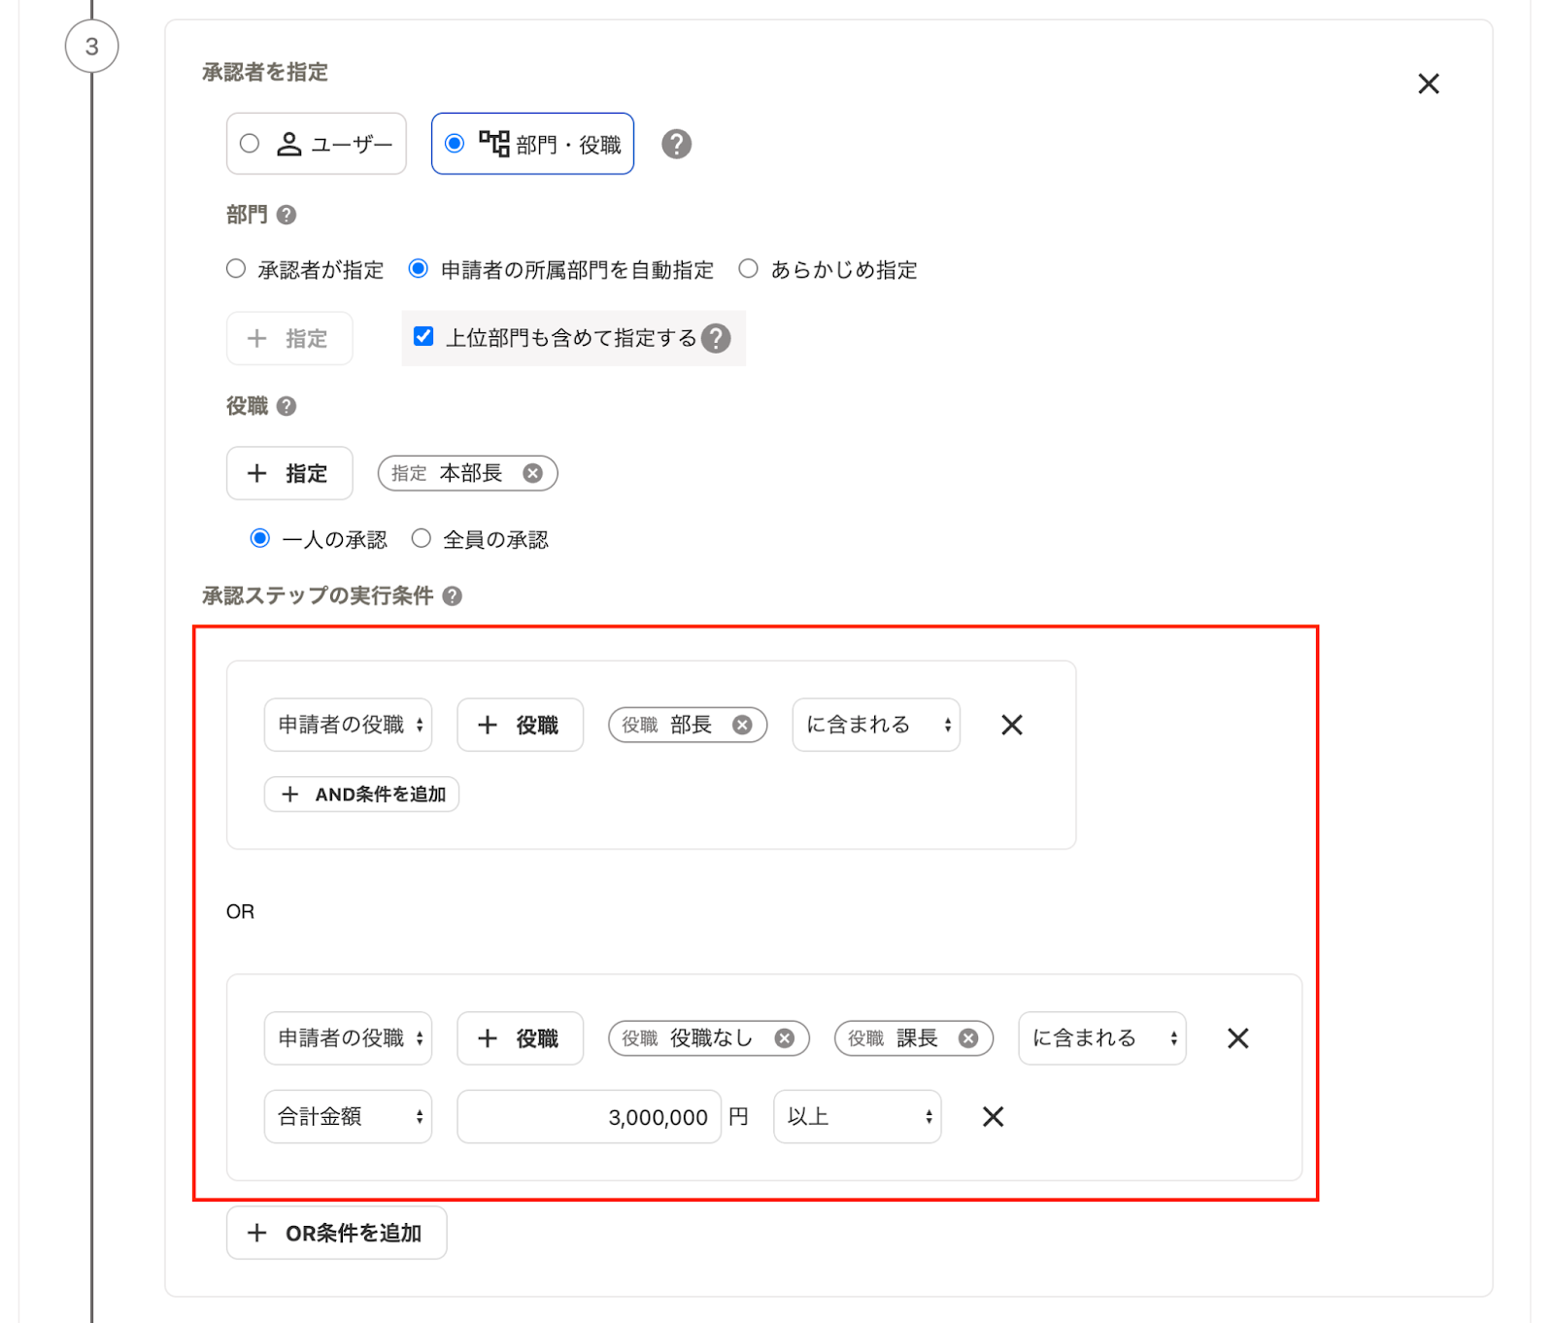Image resolution: width=1554 pixels, height=1323 pixels.
Task: Delete the 役職なし 課長 condition row
Action: tap(1237, 1038)
